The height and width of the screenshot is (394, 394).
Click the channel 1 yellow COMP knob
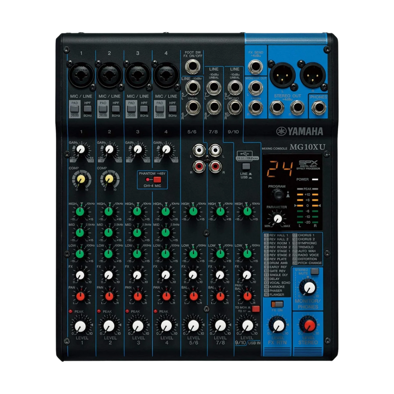click(x=81, y=179)
